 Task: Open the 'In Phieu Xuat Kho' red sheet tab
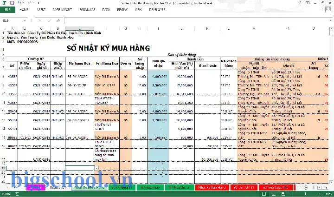coord(276,187)
